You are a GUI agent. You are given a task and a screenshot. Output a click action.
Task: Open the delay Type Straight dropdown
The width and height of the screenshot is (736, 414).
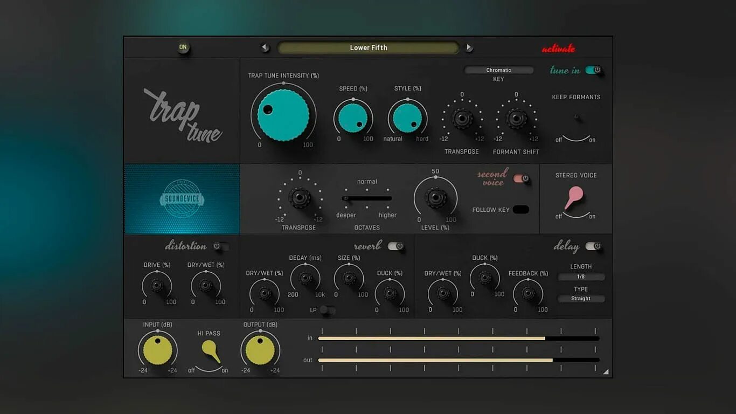click(x=581, y=299)
